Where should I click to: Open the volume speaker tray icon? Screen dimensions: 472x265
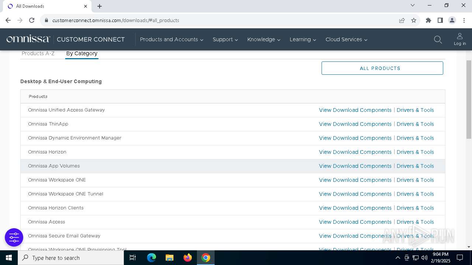pos(424,258)
